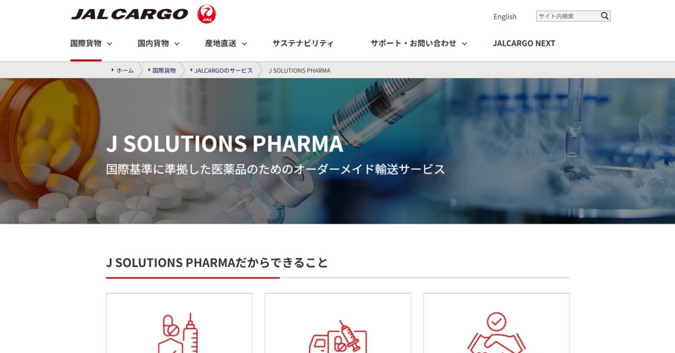Expand the 国際貨物 menu chevron
The height and width of the screenshot is (353, 675).
pyautogui.click(x=110, y=44)
